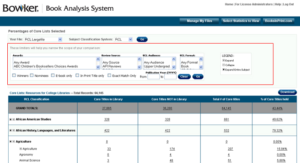
Task: Click Go next to Subject Classification System
Action: pos(142,39)
